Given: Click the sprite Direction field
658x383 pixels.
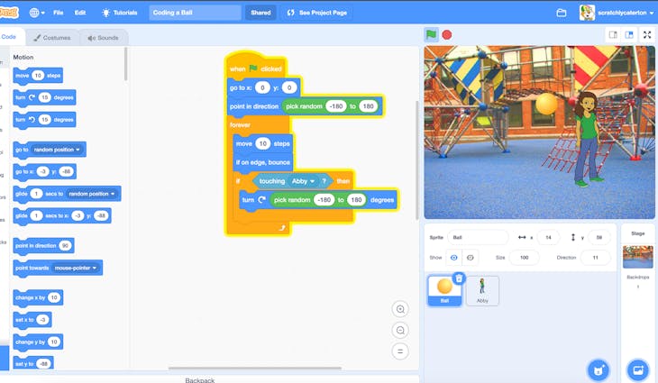Looking at the screenshot, I should (595, 258).
